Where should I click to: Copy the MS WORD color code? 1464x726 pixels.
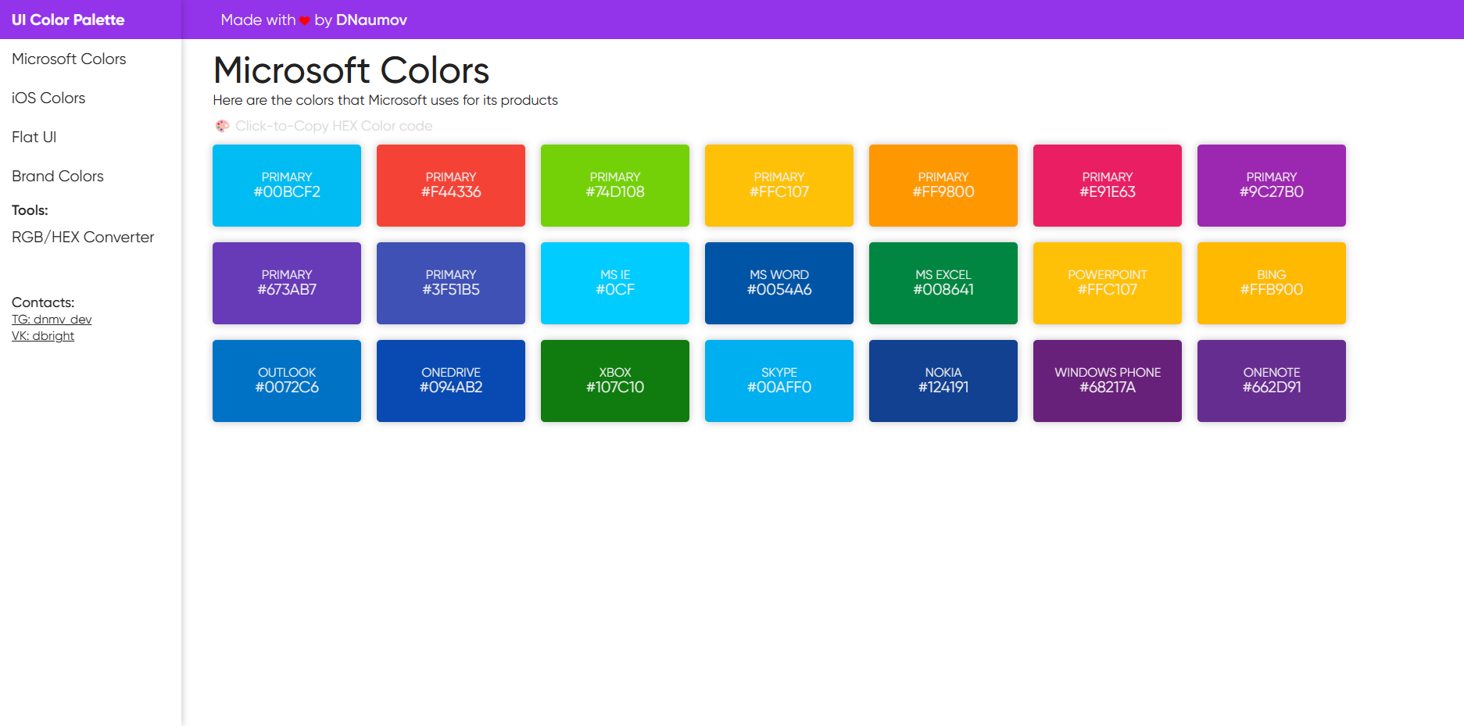779,283
